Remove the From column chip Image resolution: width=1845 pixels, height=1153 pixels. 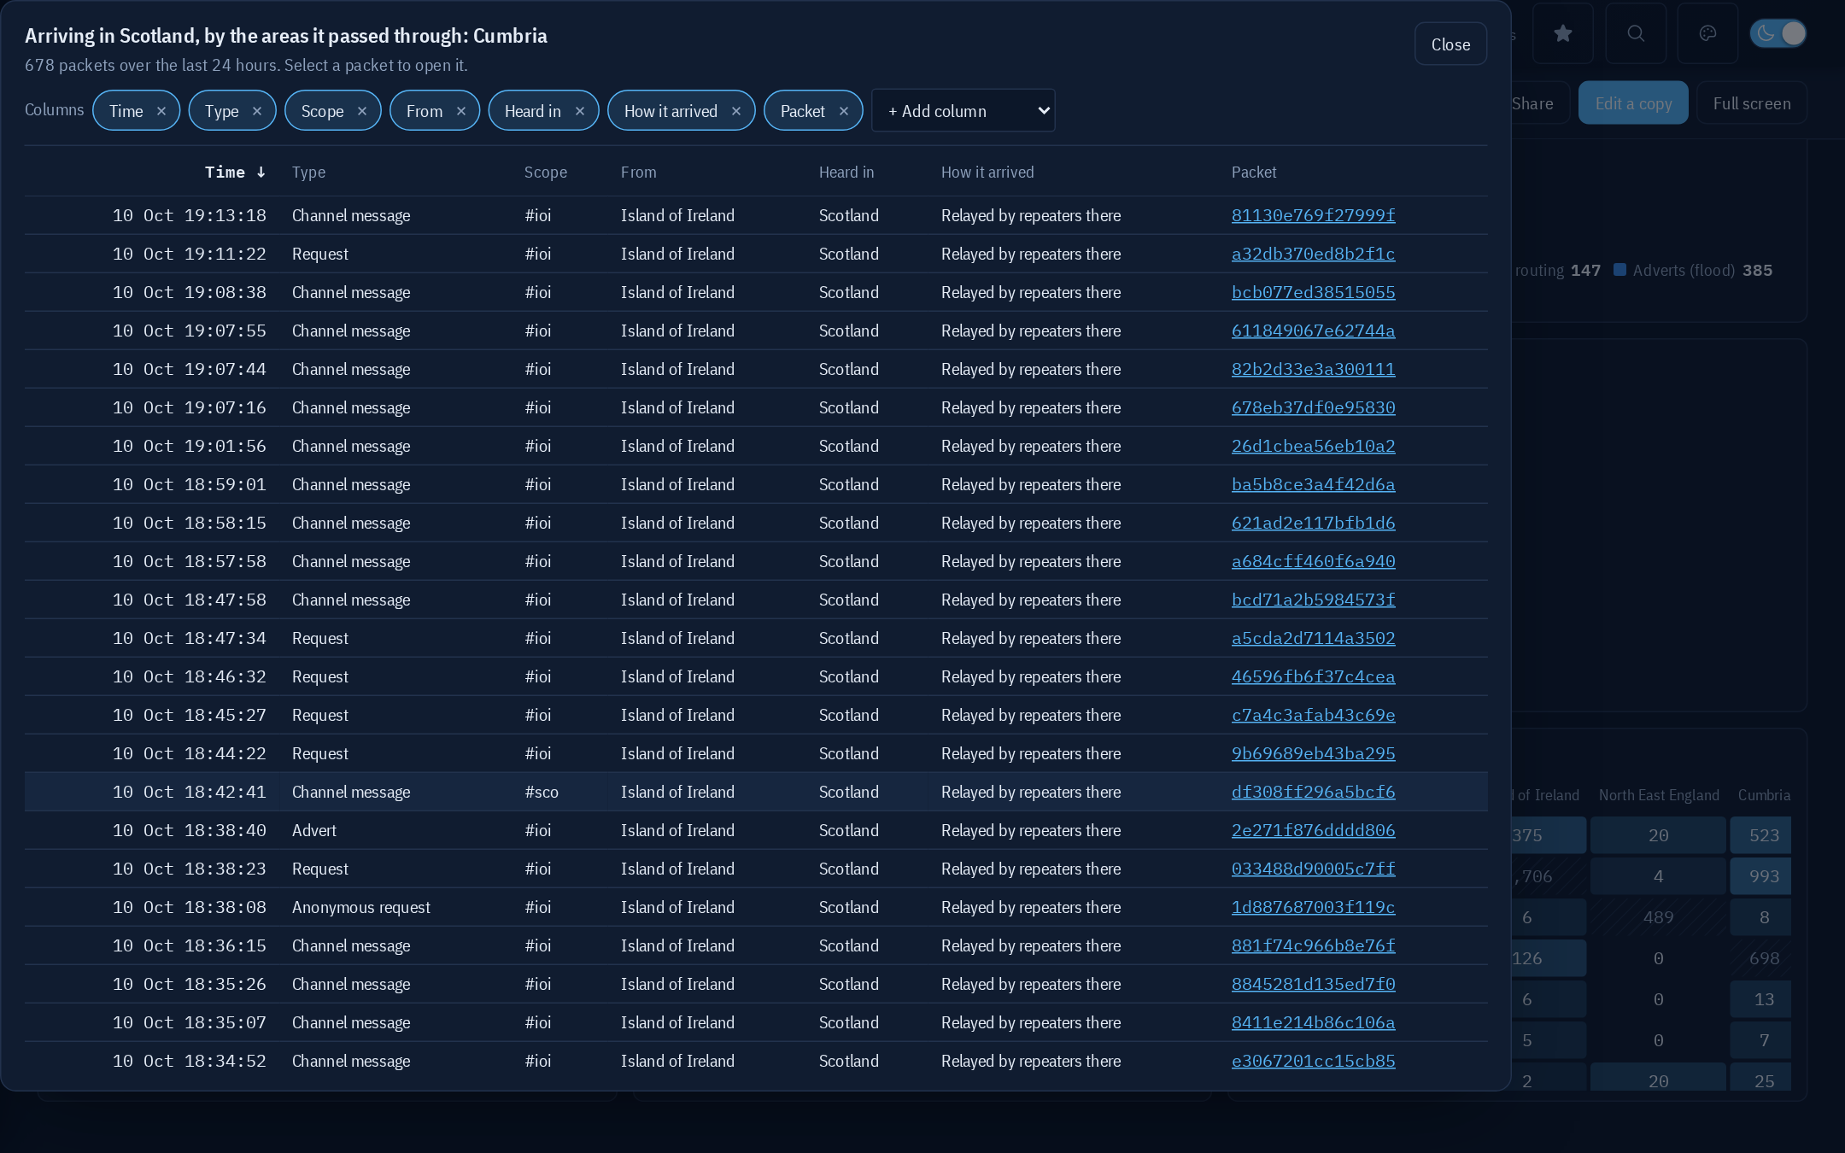(461, 111)
